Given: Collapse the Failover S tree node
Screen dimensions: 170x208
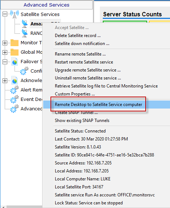Looking at the screenshot, I should [x=5, y=62].
